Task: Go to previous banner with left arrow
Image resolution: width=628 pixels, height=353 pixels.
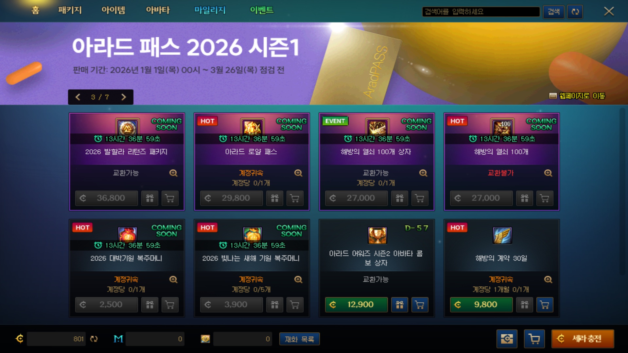Action: tap(78, 97)
